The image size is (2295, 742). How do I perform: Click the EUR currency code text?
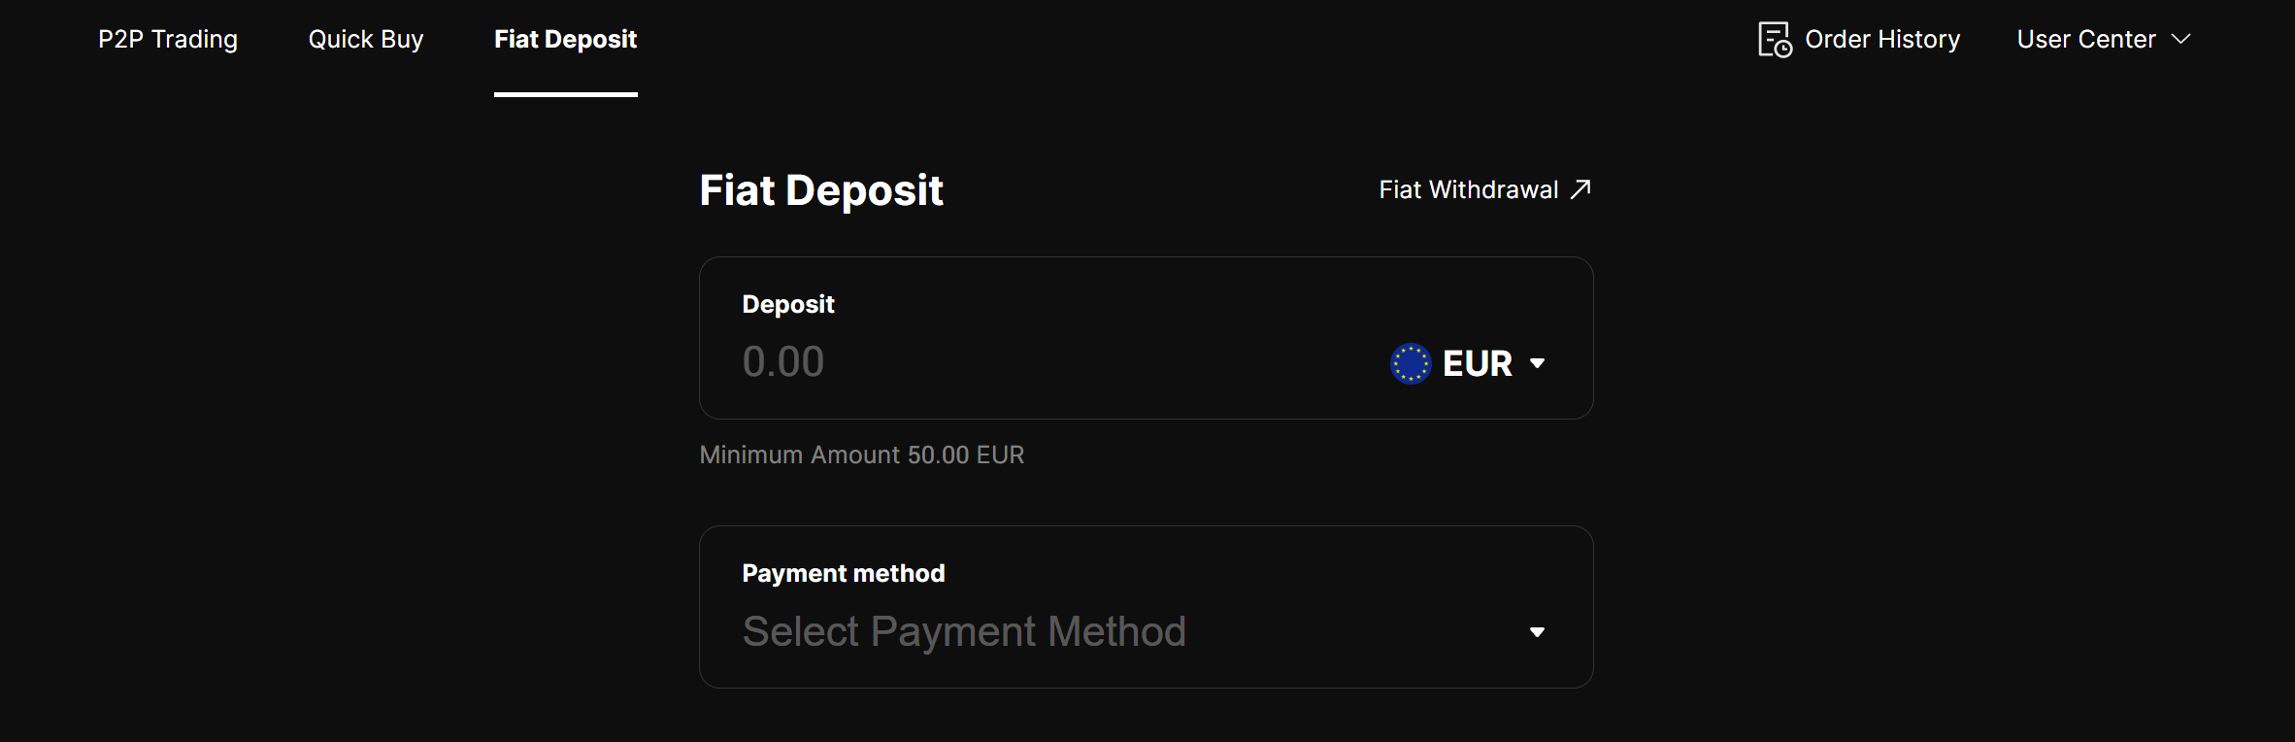[x=1477, y=363]
